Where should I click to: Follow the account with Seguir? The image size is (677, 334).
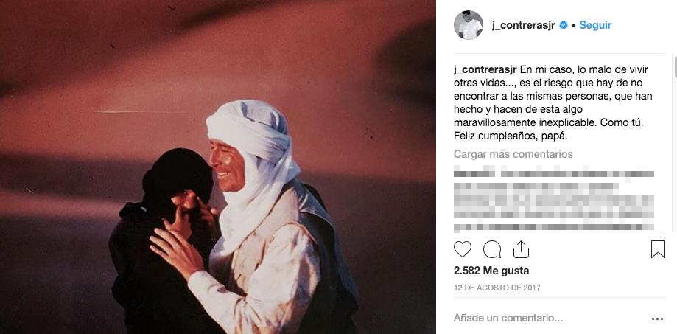click(x=595, y=25)
